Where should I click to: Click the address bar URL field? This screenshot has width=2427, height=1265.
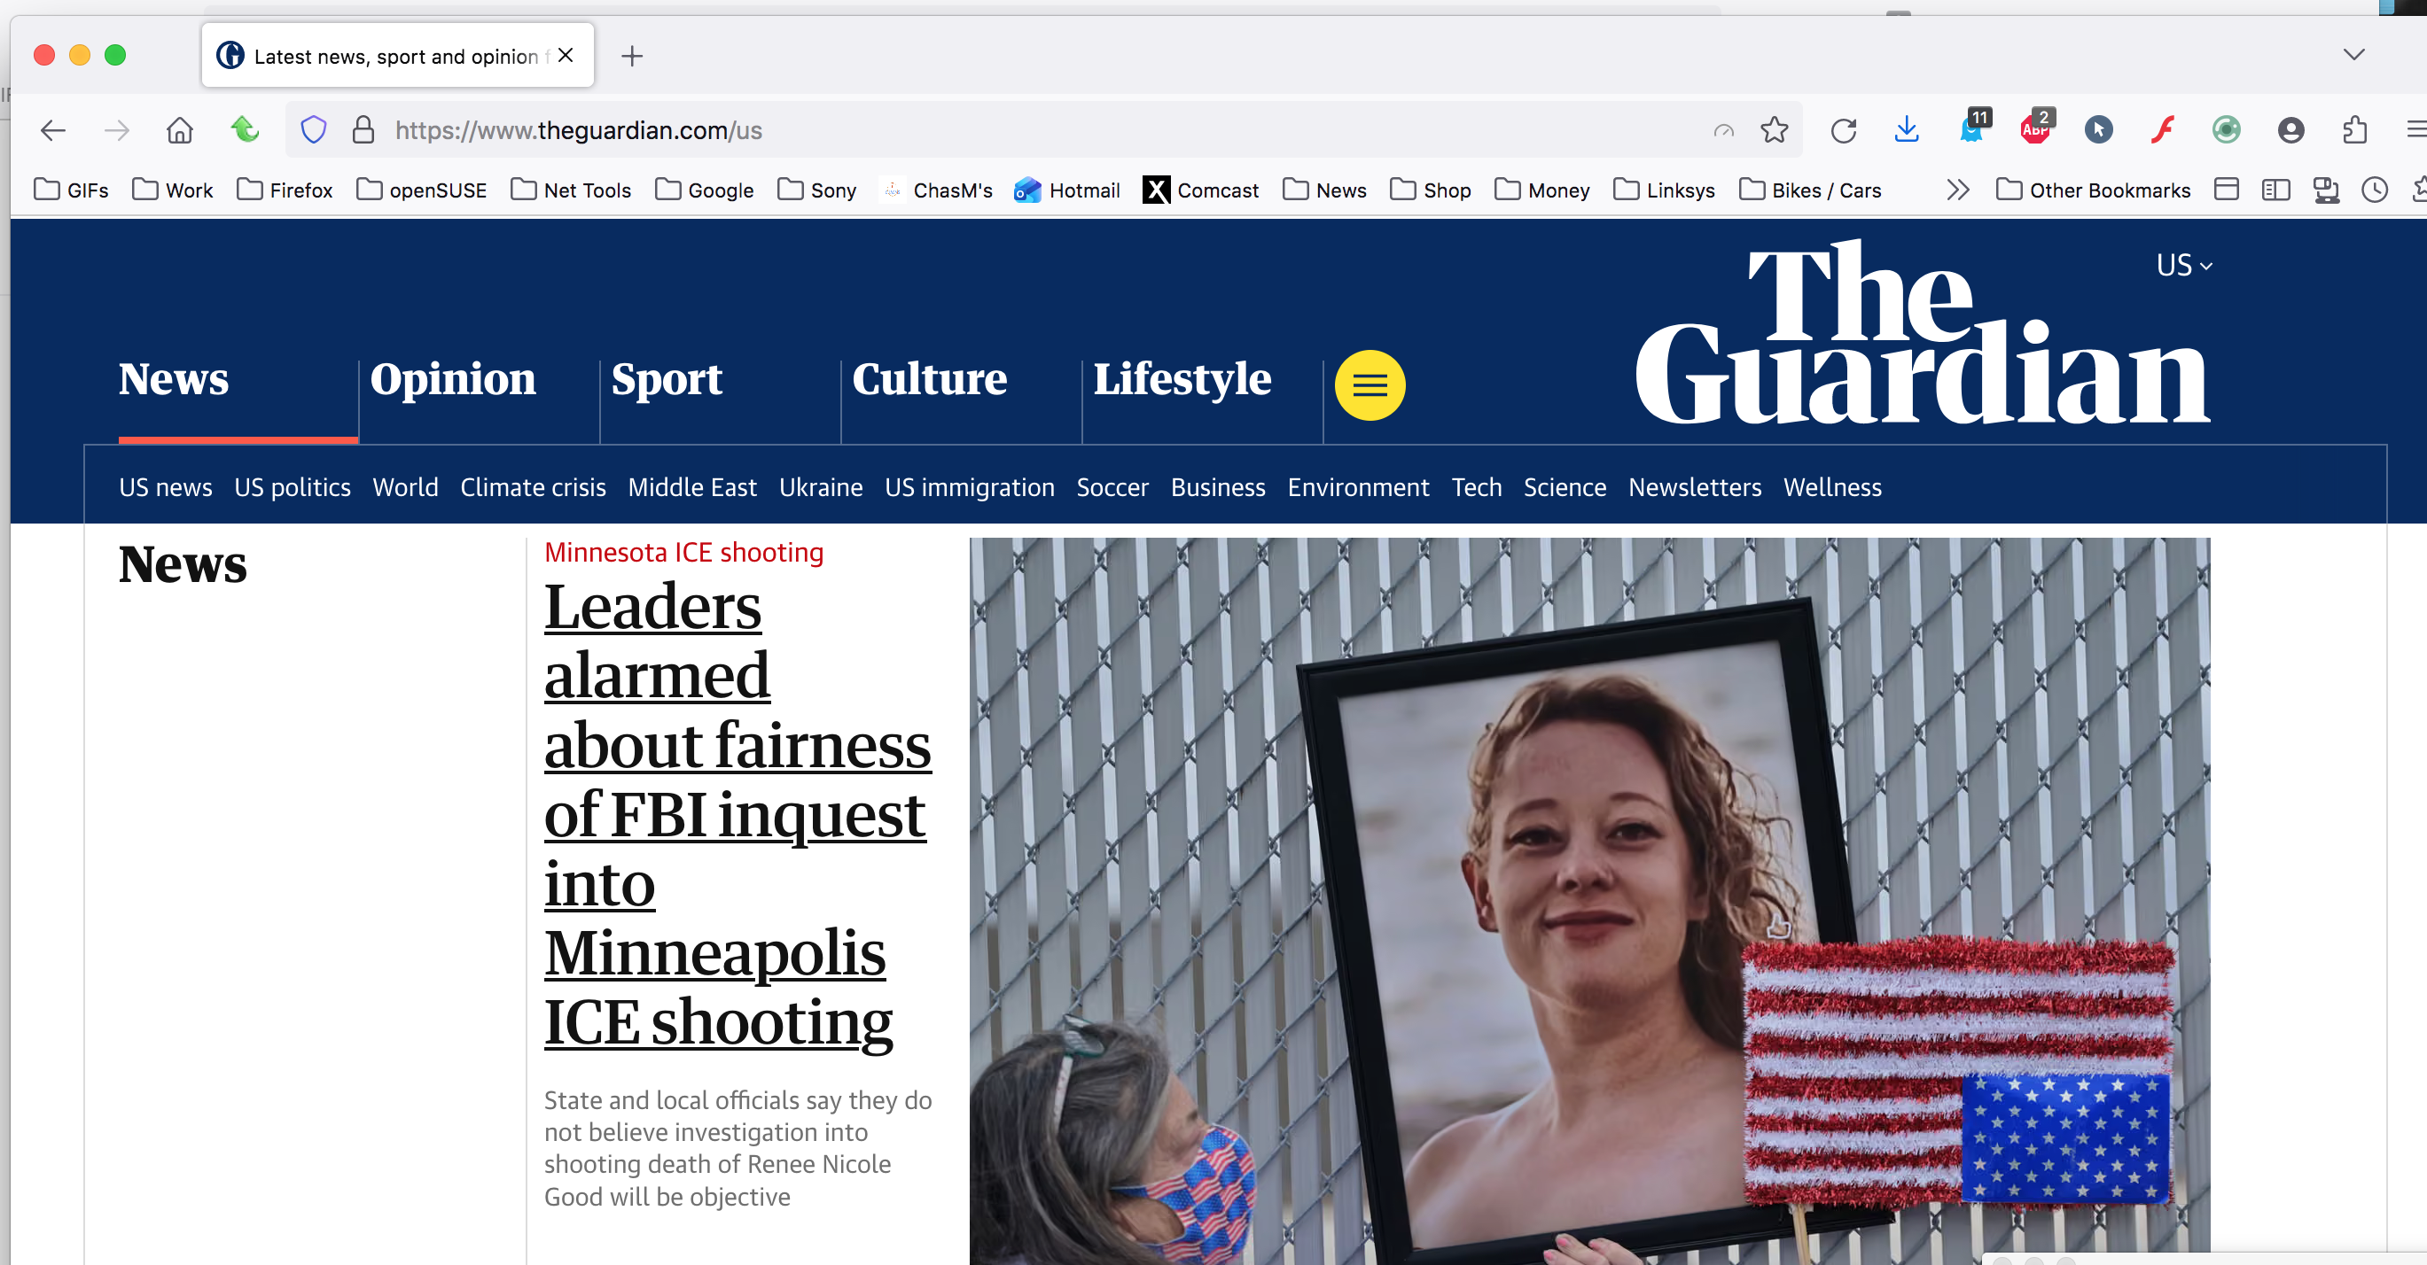click(x=1046, y=130)
